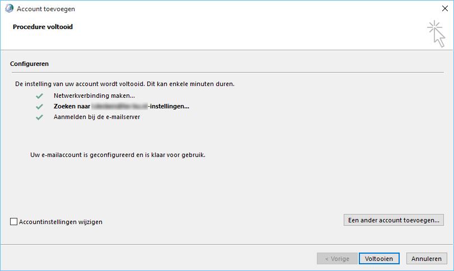This screenshot has height=271, width=454.
Task: Click the 'Uw e-mailaccount is geconfigureerd' message
Action: pos(118,154)
